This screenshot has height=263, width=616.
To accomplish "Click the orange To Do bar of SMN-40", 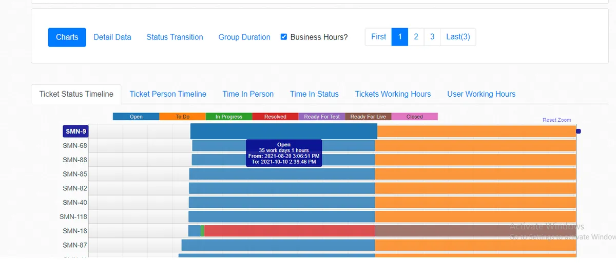I will 475,203.
